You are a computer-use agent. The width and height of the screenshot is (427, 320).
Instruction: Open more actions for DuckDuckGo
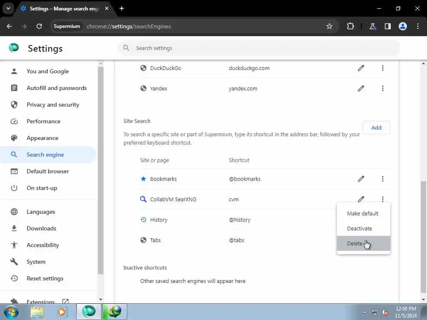click(x=383, y=68)
